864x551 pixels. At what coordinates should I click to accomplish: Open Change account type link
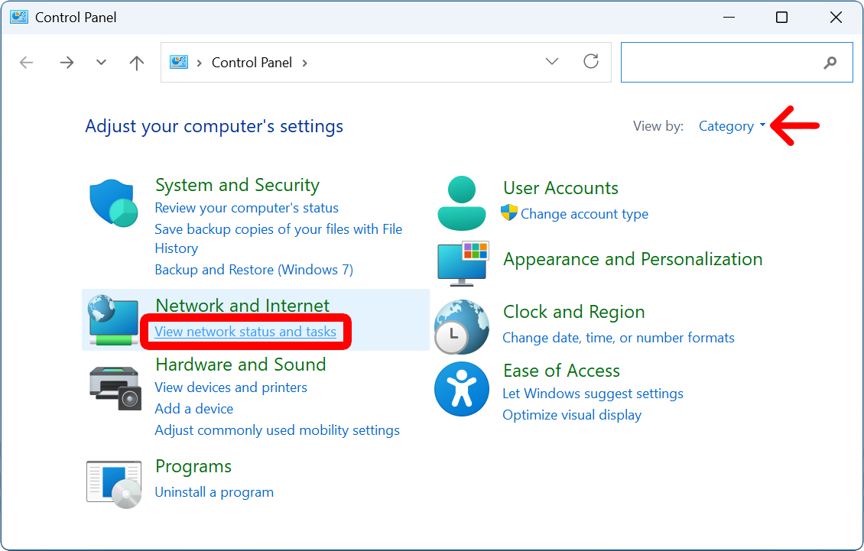pyautogui.click(x=584, y=214)
